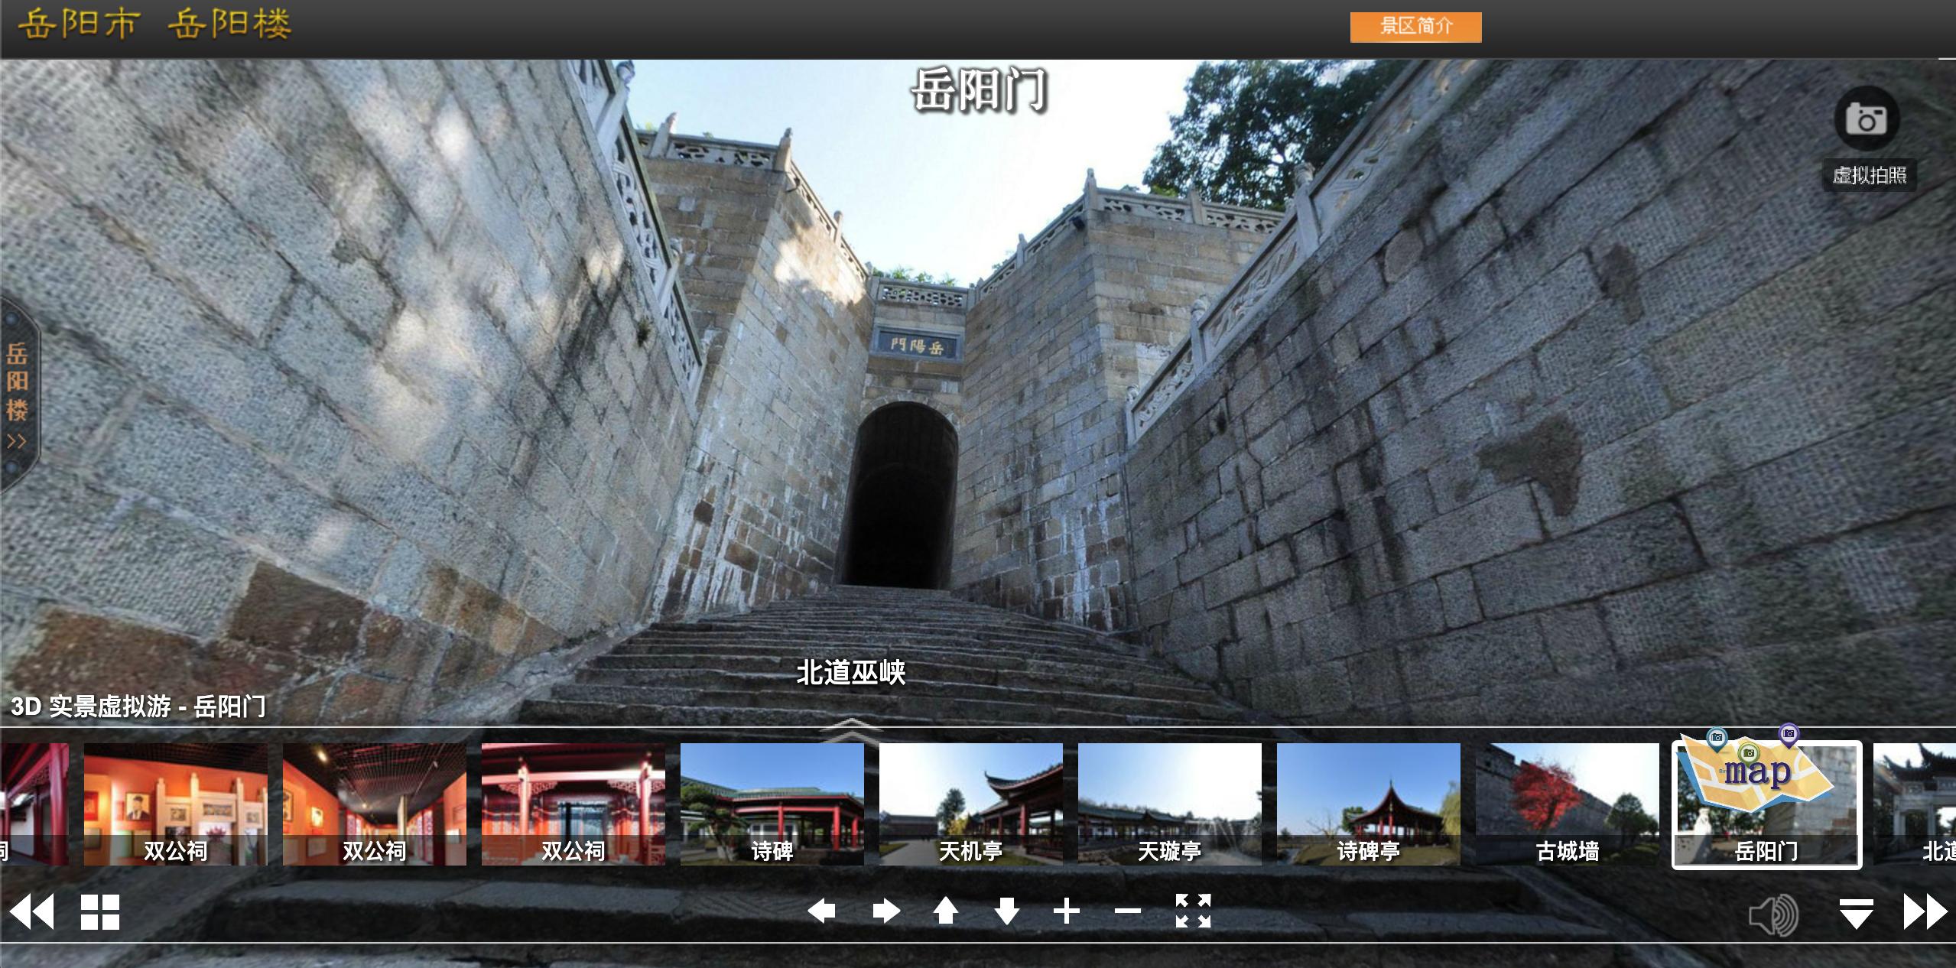Viewport: 1956px width, 968px height.
Task: Go to the 北道巫峡 hotspot
Action: coord(850,673)
